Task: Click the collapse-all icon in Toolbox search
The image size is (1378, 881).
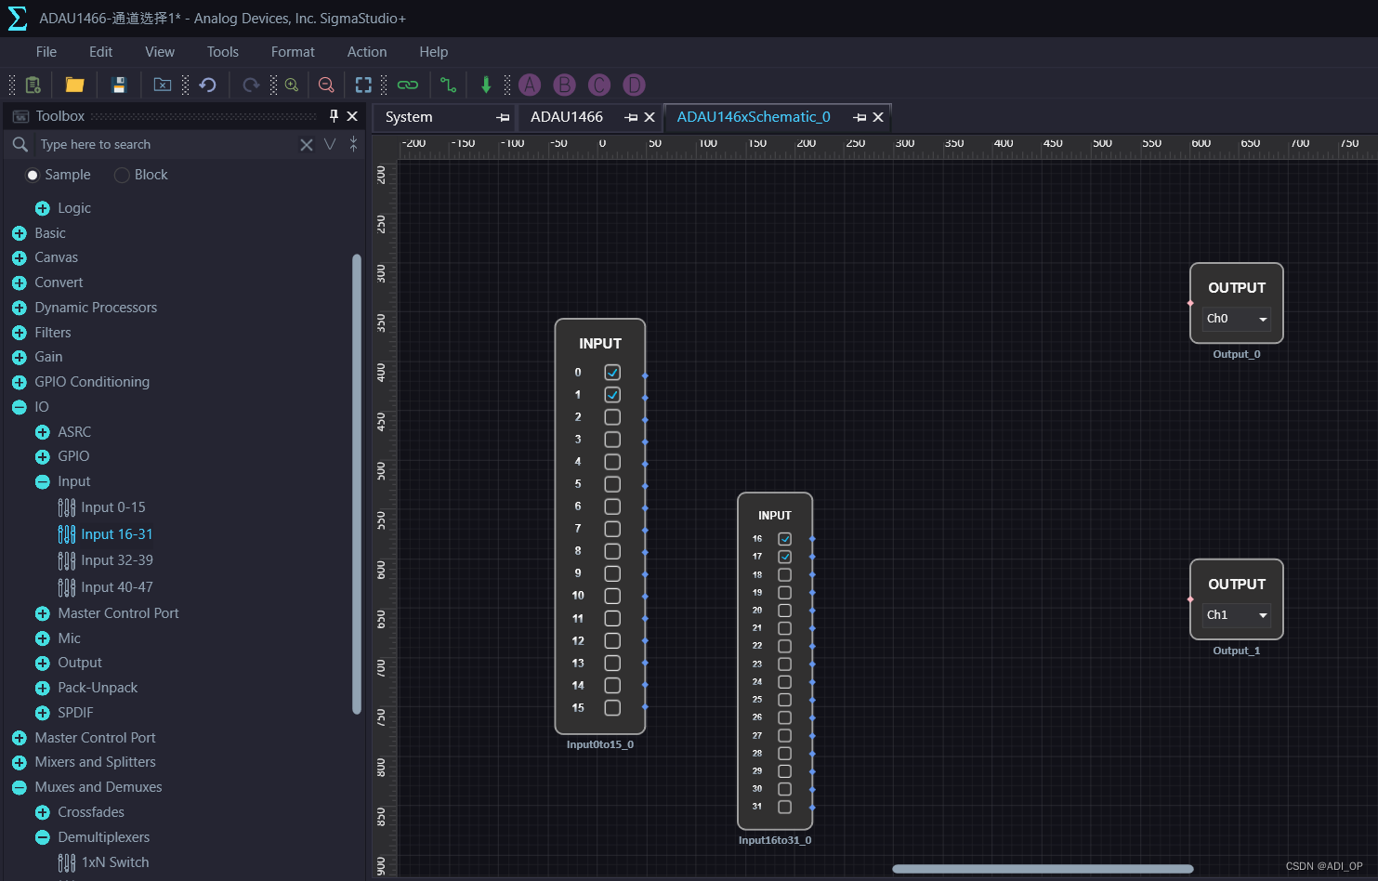Action: click(x=353, y=144)
